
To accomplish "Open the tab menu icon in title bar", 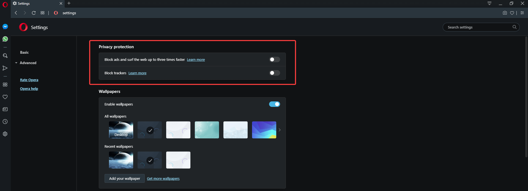I will [489, 3].
